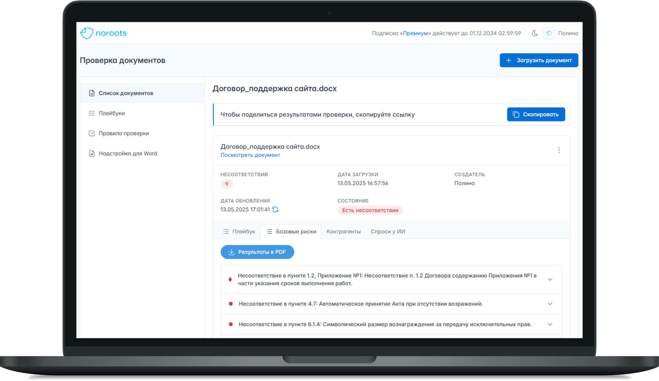
Task: Open Надстройка для Word in sidebar
Action: pyautogui.click(x=142, y=154)
